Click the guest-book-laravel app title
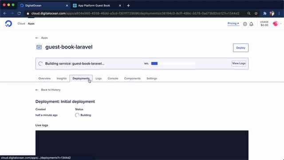The height and width of the screenshot is (160, 284). (x=69, y=47)
